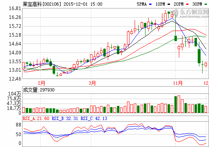Click the 47.3万 volume axis label
Image resolution: width=209 pixels, height=147 pixels.
click(x=14, y=104)
